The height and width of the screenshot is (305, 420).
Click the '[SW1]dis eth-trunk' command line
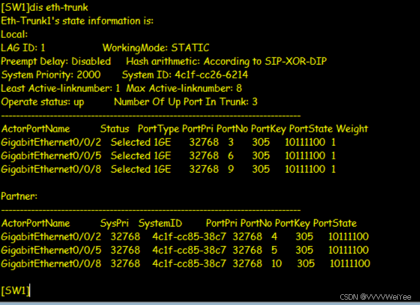click(44, 8)
